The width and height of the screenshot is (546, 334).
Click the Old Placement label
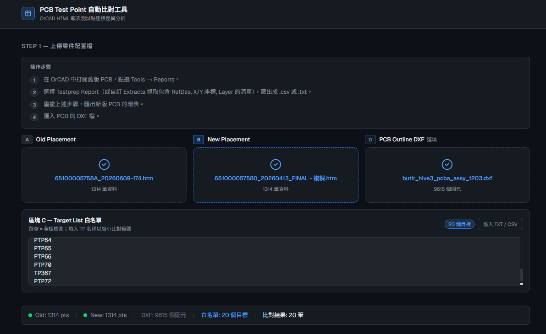tap(56, 140)
